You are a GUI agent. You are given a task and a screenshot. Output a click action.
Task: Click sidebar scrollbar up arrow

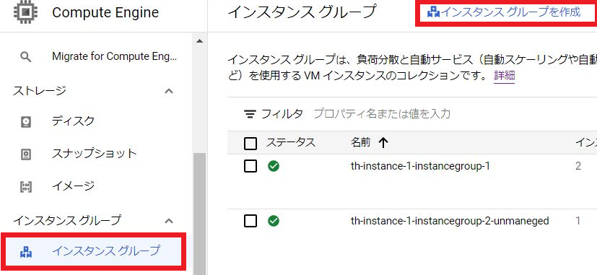pyautogui.click(x=200, y=40)
